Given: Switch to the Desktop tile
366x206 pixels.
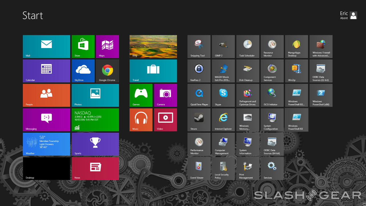Looking at the screenshot, I should pyautogui.click(x=46, y=169).
